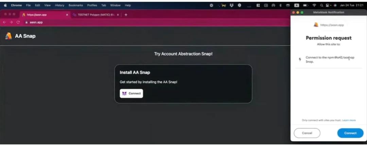
Task: Click the browser back arrow
Action: click(x=4, y=22)
